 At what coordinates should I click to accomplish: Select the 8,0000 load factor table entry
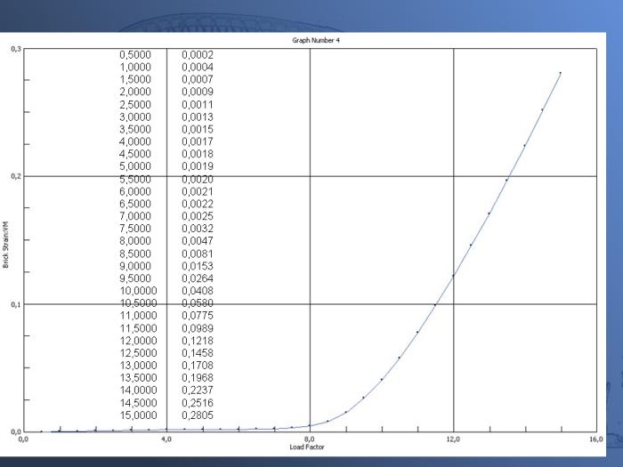[135, 240]
